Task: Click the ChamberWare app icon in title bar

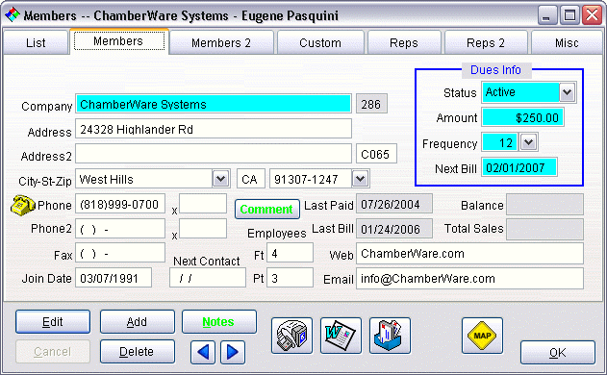Action: [x=12, y=15]
